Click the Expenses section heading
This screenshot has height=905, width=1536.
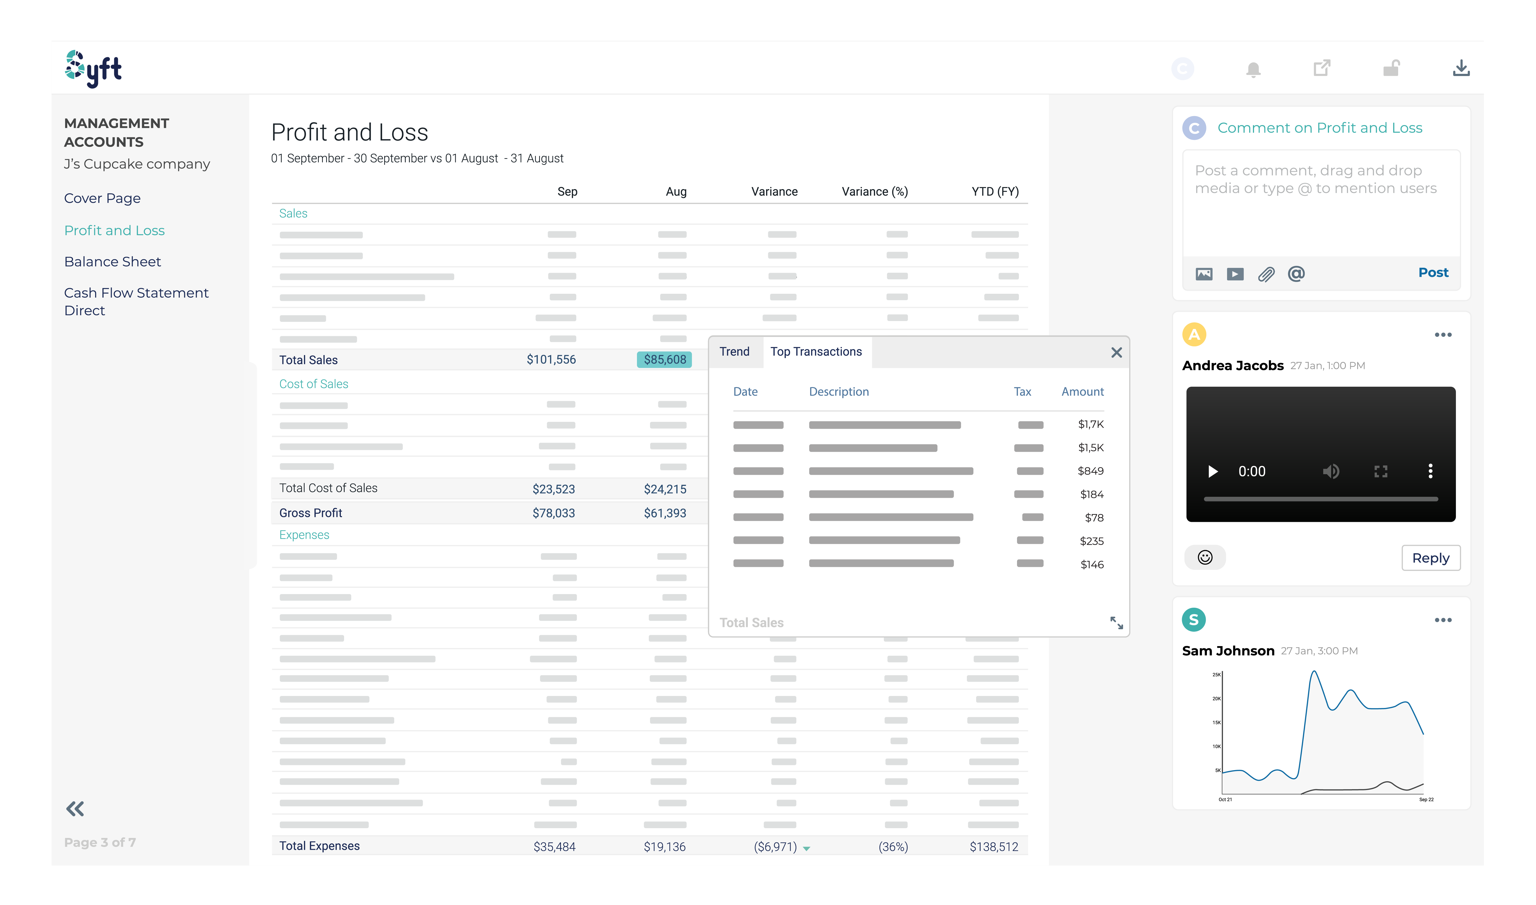click(303, 535)
